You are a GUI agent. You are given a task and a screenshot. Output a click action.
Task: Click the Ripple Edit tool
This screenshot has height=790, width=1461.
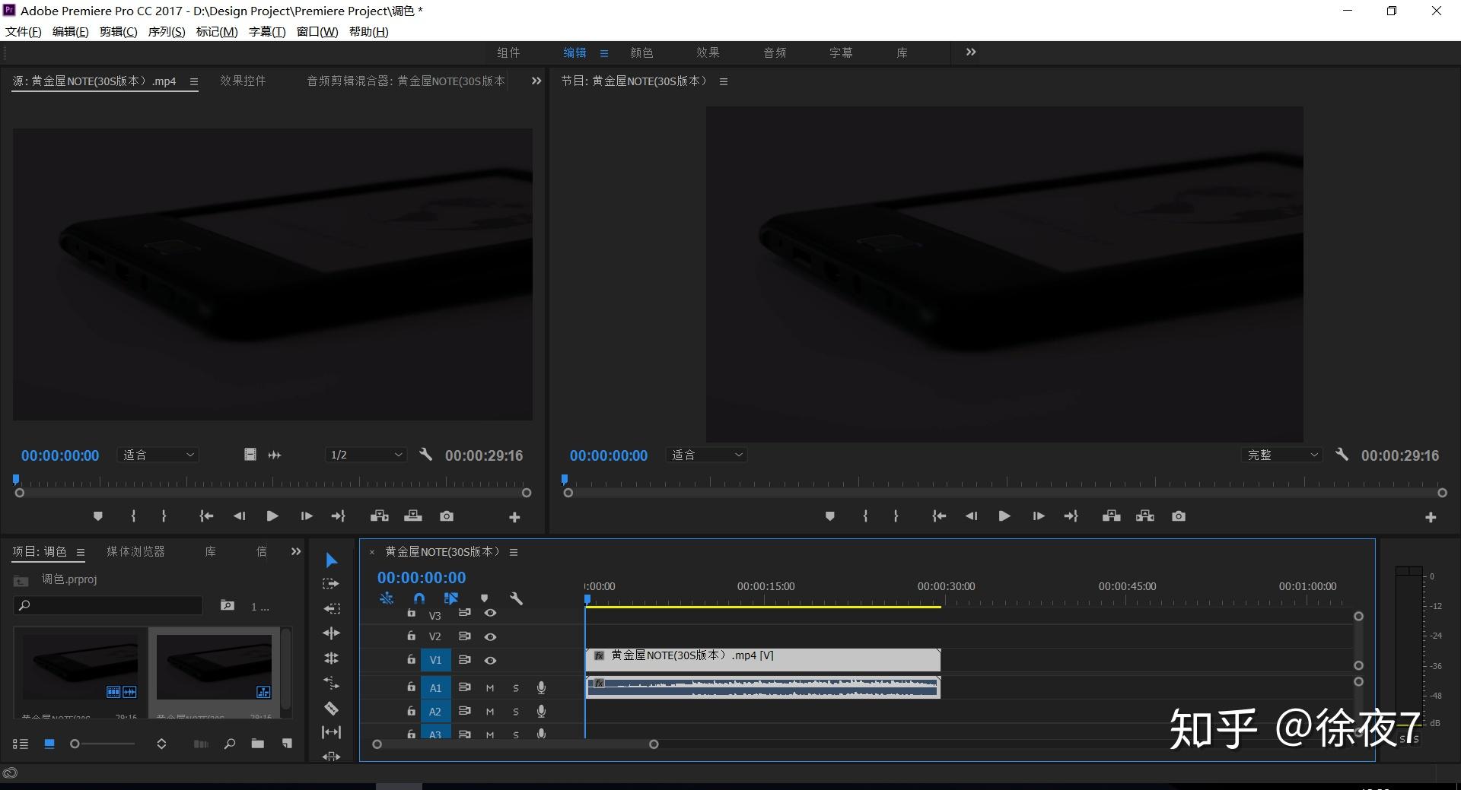coord(331,609)
